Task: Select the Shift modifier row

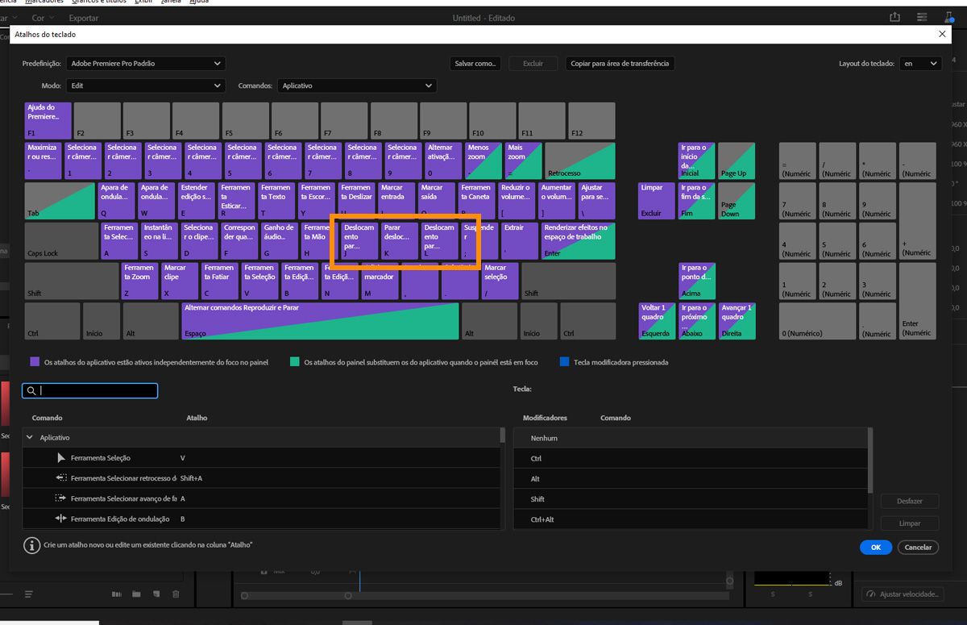Action: pos(690,498)
